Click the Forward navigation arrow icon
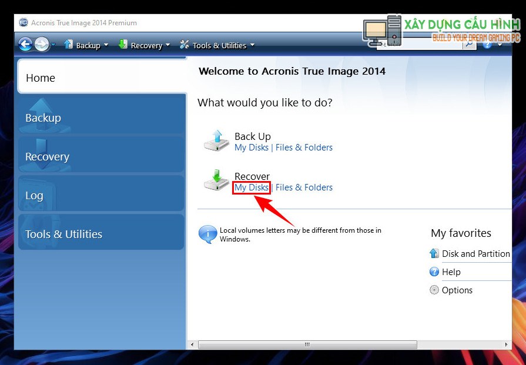This screenshot has width=526, height=365. [42, 45]
